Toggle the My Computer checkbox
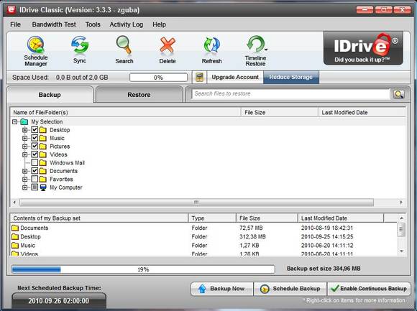The height and width of the screenshot is (311, 417). (35, 187)
